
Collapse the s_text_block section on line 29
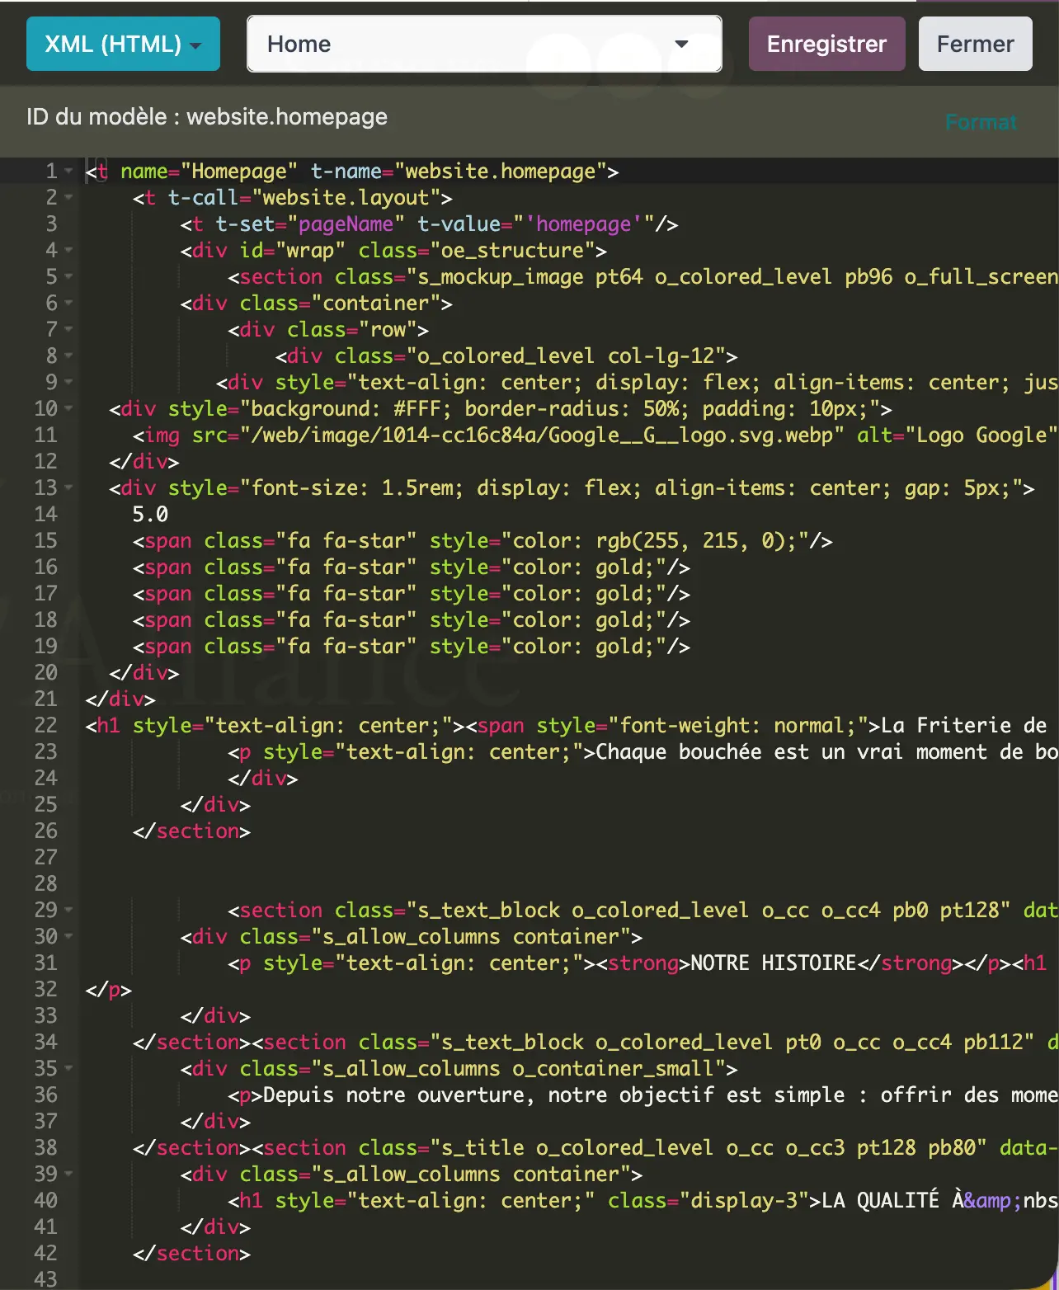coord(68,911)
